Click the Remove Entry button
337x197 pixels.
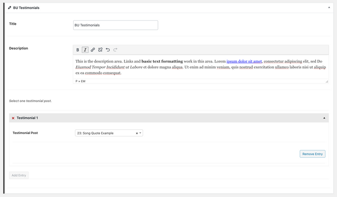pos(313,154)
